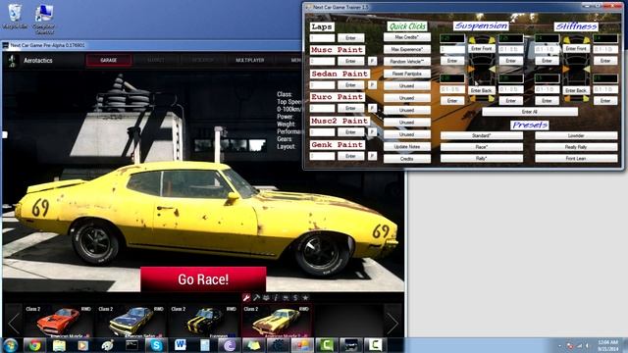Select the orange American Muscle car thumbnail
Viewport: 628px width, 353px height.
tap(59, 321)
